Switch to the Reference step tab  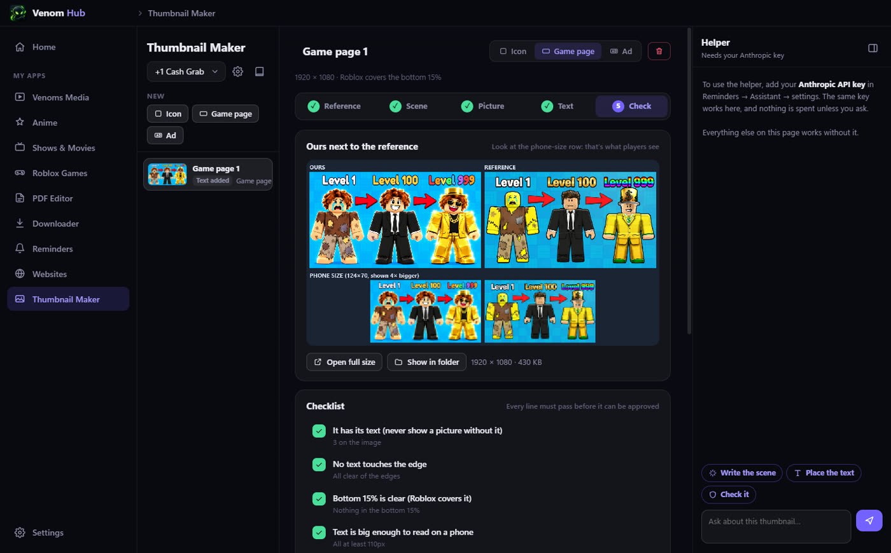(334, 106)
